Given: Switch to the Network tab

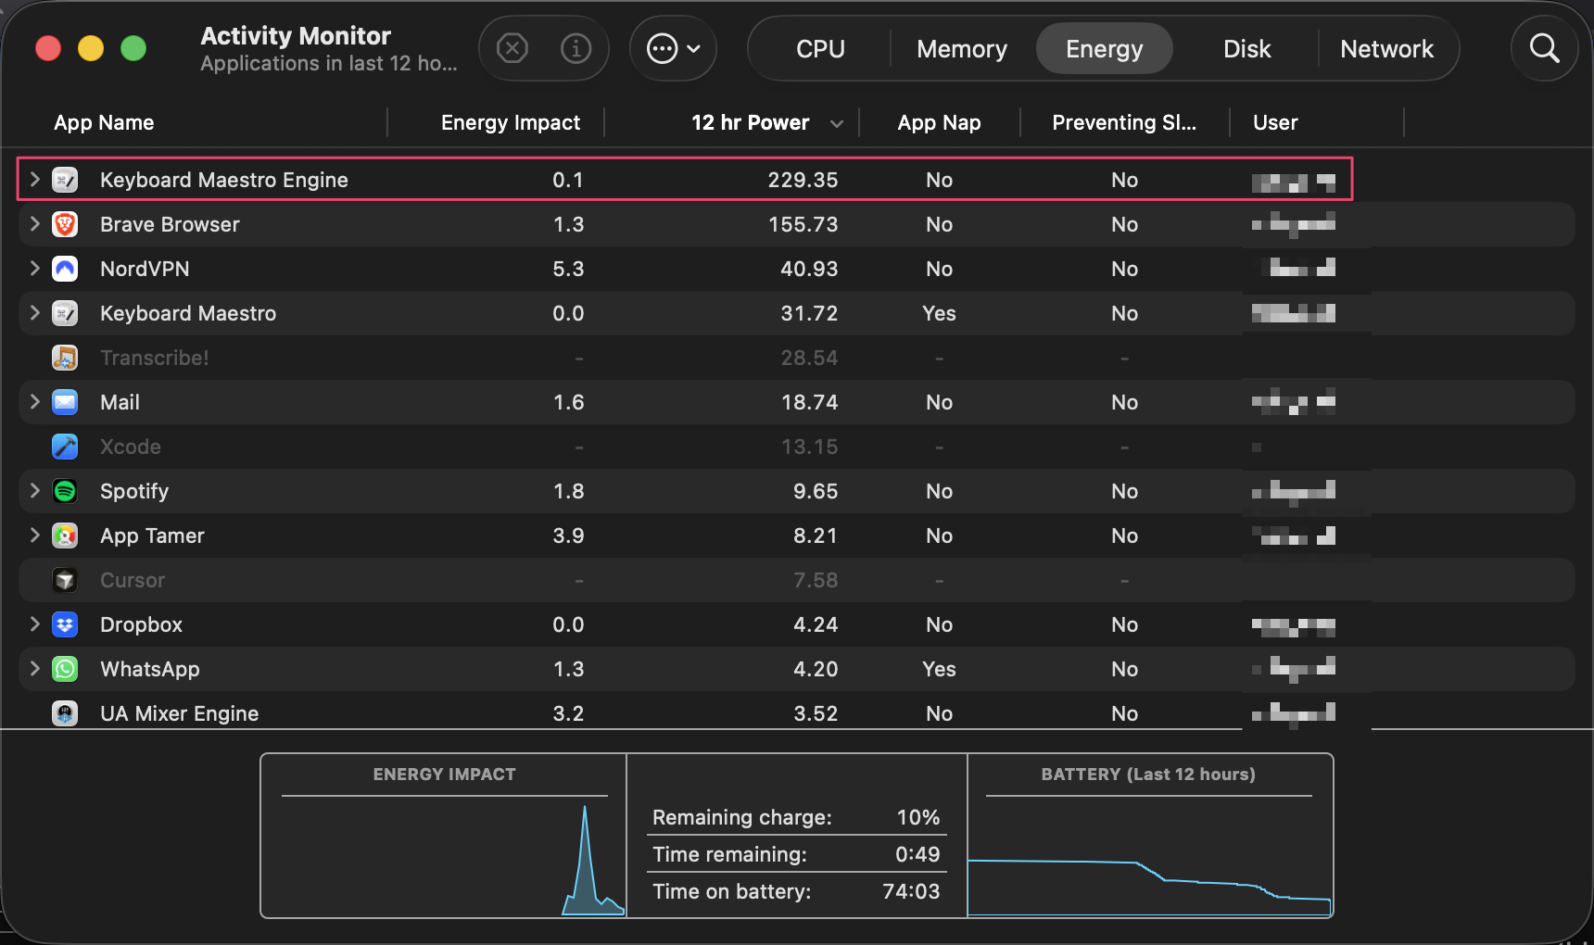Looking at the screenshot, I should click(x=1386, y=48).
